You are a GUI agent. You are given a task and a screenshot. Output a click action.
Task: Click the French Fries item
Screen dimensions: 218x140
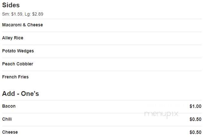15,77
